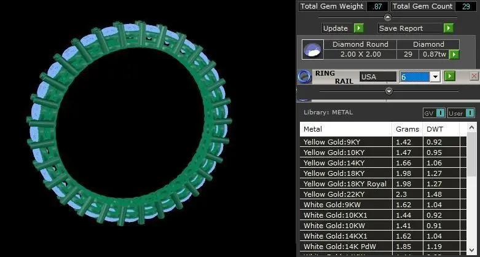Collapse gem section with up arrow handle
The width and height of the screenshot is (480, 257).
(x=388, y=17)
